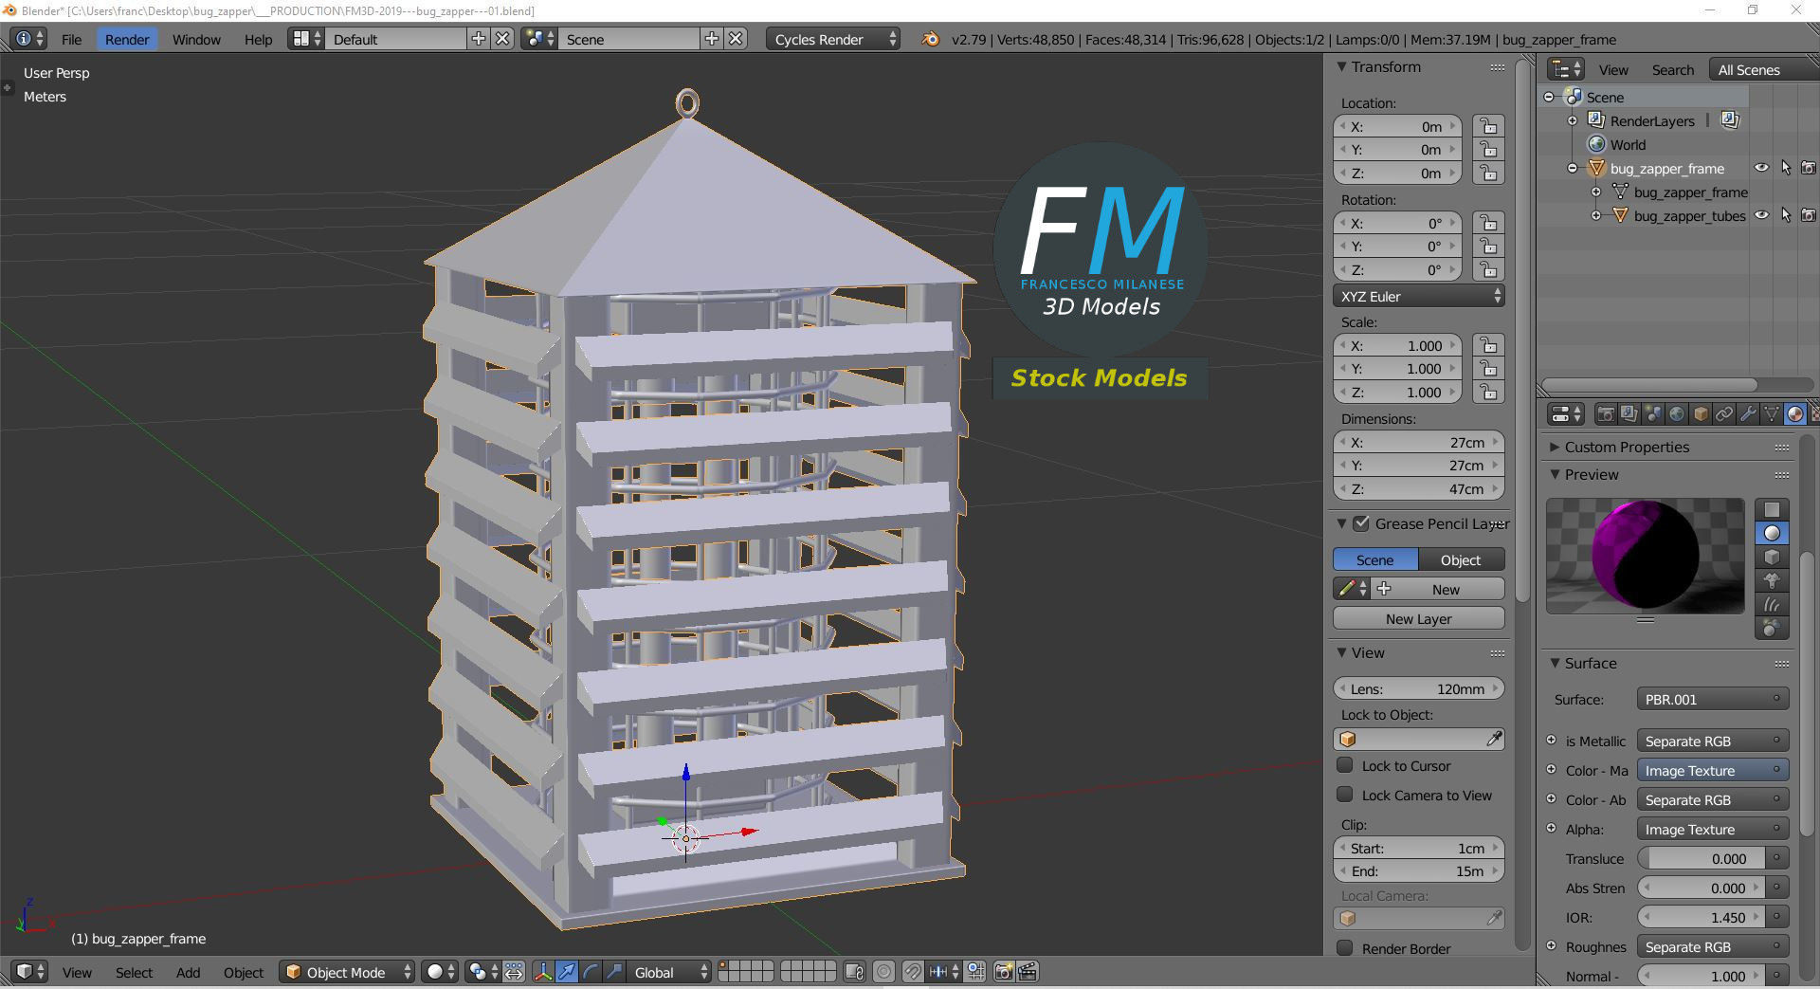Collapse the bug_zapper_frame tree node

(x=1573, y=168)
